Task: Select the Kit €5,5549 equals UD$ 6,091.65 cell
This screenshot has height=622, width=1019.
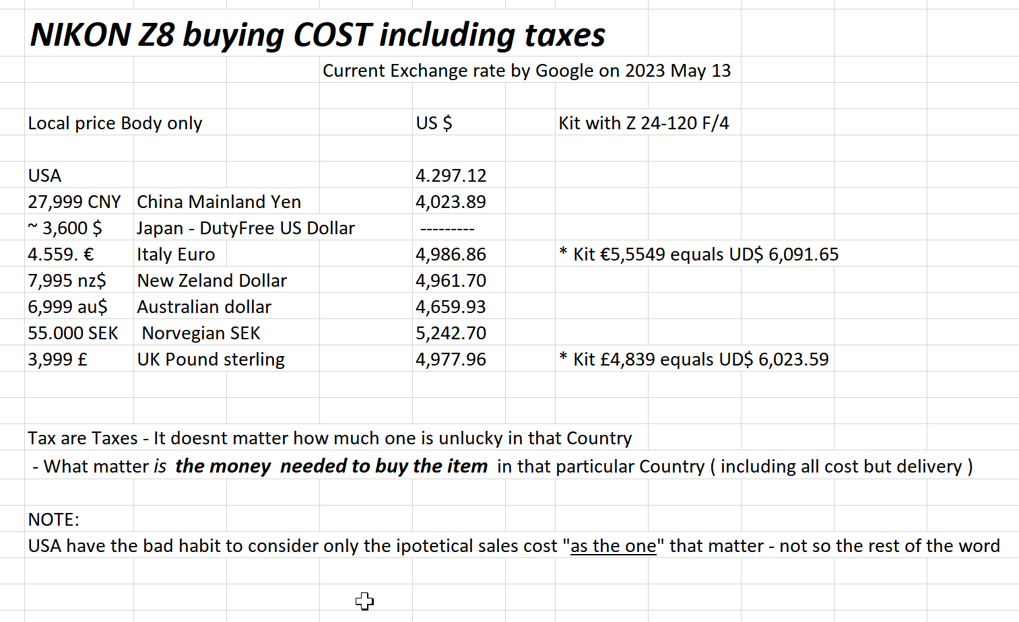Action: click(699, 254)
